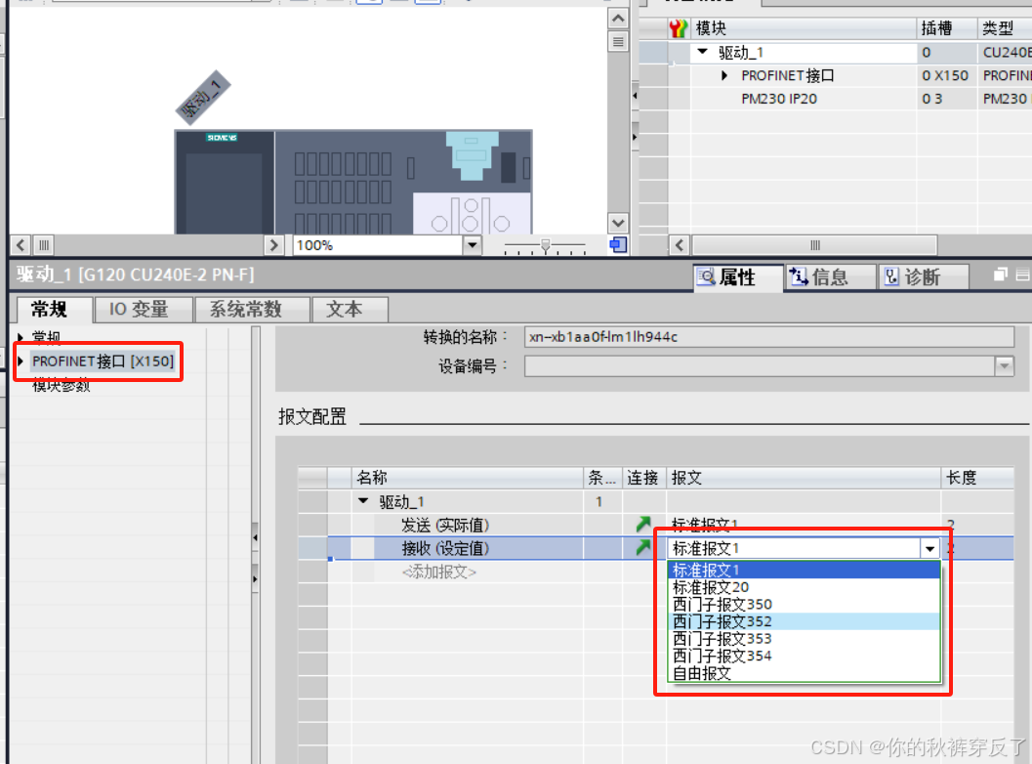
Task: Choose 西门子报文354 from the list
Action: click(804, 656)
